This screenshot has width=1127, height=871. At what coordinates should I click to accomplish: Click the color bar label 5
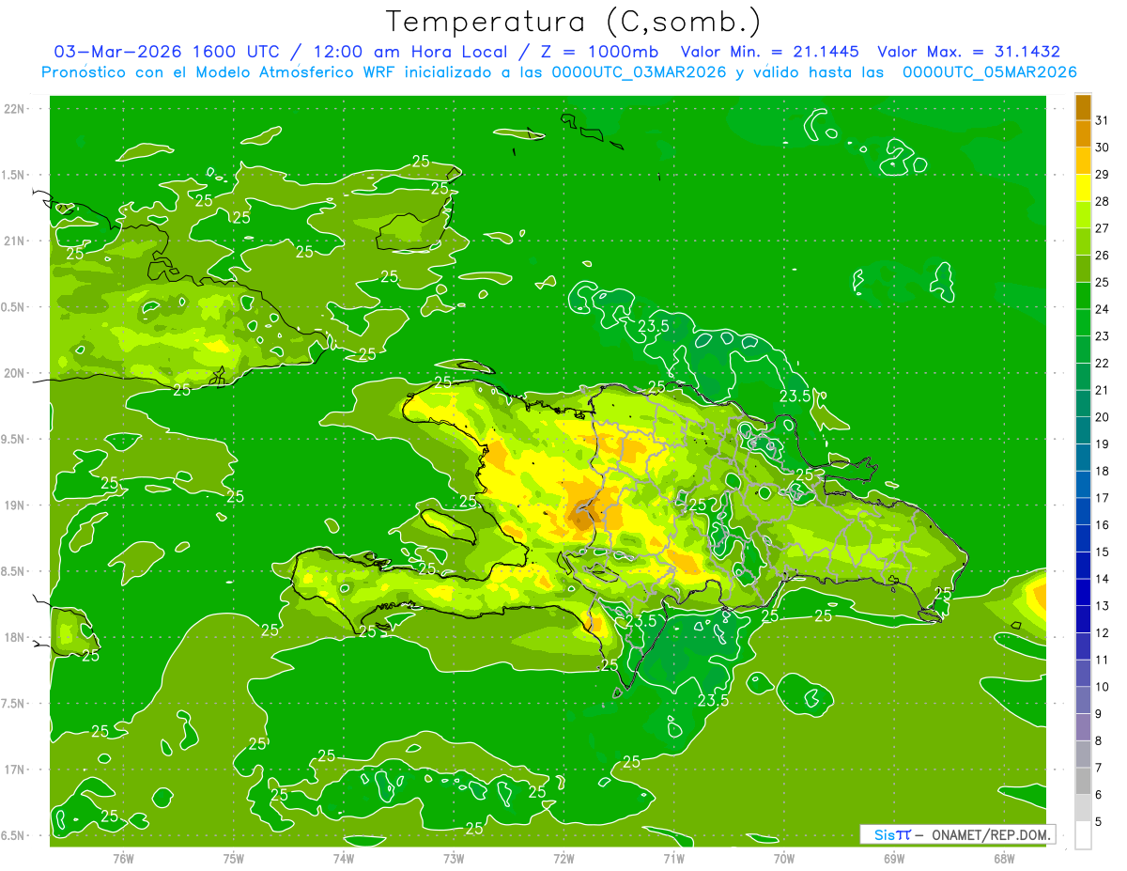pos(1099,822)
